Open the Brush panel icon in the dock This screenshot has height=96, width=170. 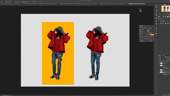156,13
